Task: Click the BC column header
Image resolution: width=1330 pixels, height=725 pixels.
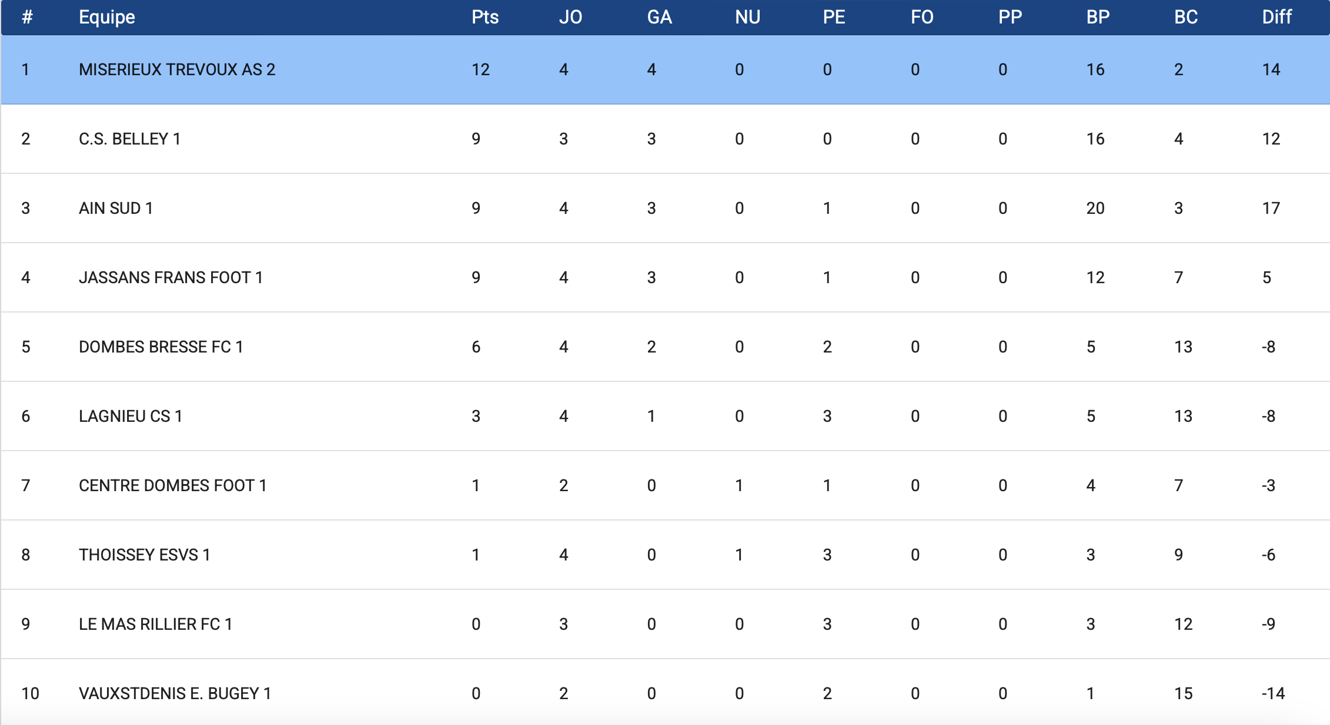Action: coord(1185,17)
